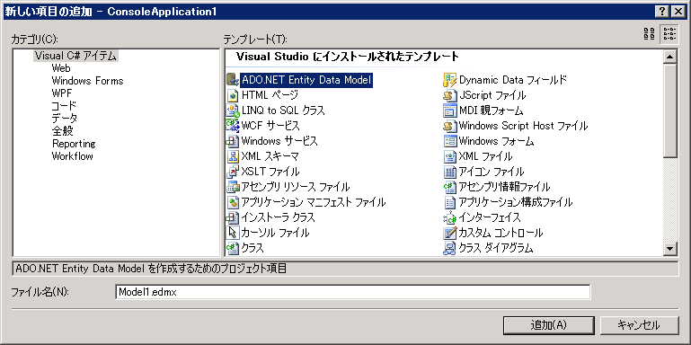Click the キャンセル button
Image resolution: width=691 pixels, height=345 pixels.
point(639,325)
